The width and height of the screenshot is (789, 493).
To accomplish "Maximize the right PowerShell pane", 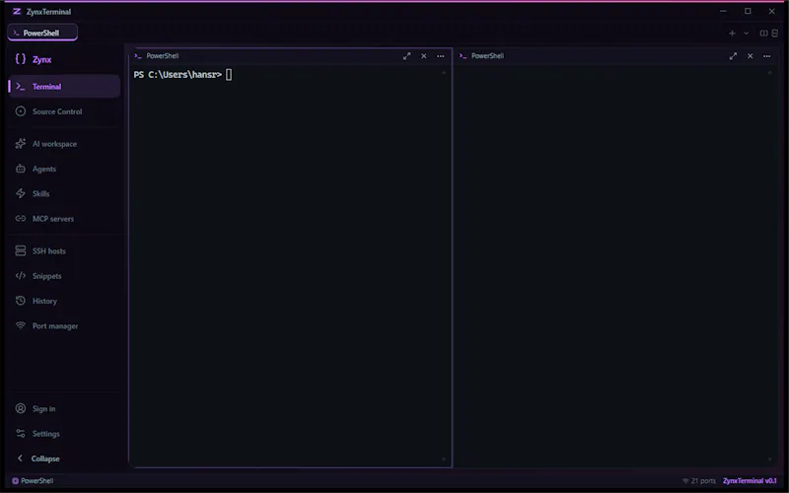I will click(x=733, y=56).
